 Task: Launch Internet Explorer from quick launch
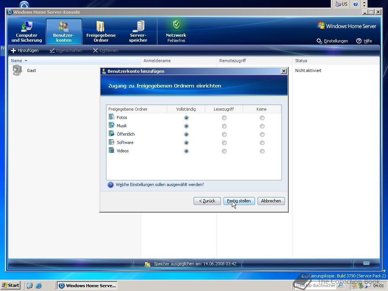pyautogui.click(x=39, y=286)
